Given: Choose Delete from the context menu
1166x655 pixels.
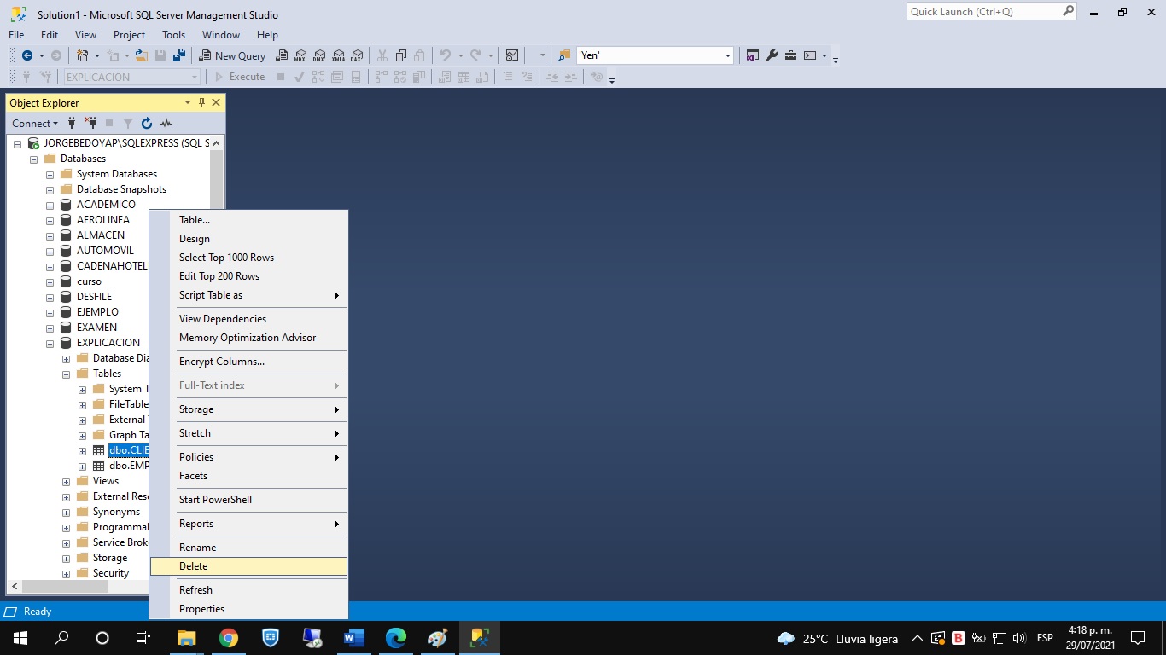Looking at the screenshot, I should tap(248, 566).
